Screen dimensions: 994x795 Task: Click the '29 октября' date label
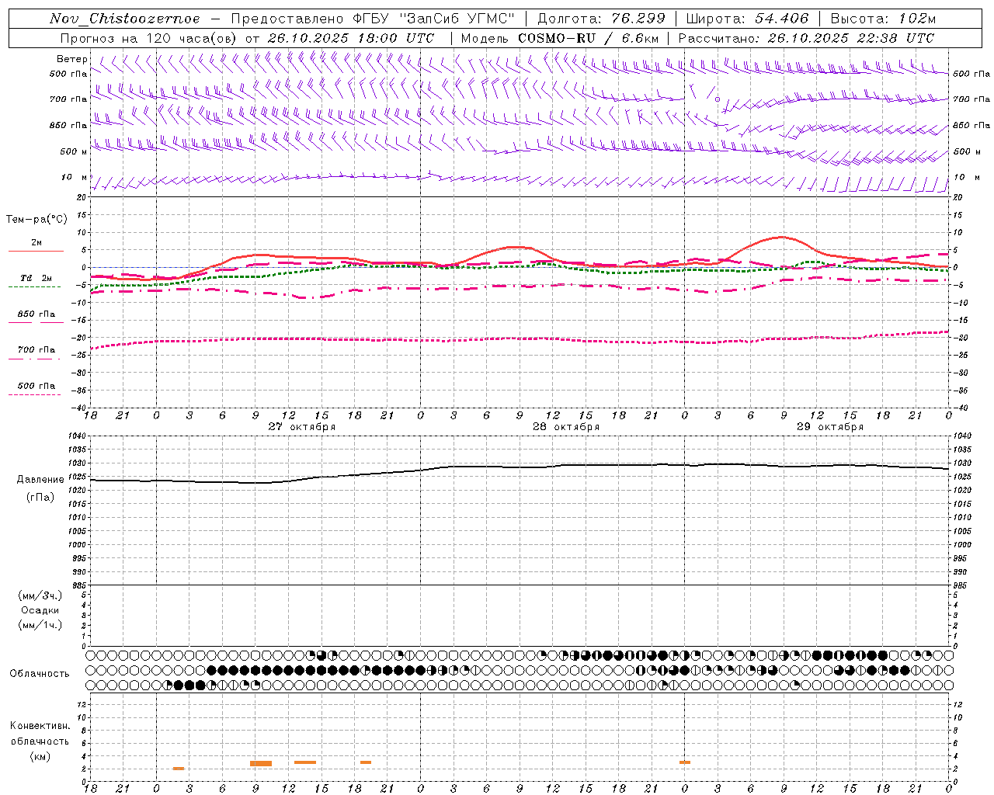(830, 427)
